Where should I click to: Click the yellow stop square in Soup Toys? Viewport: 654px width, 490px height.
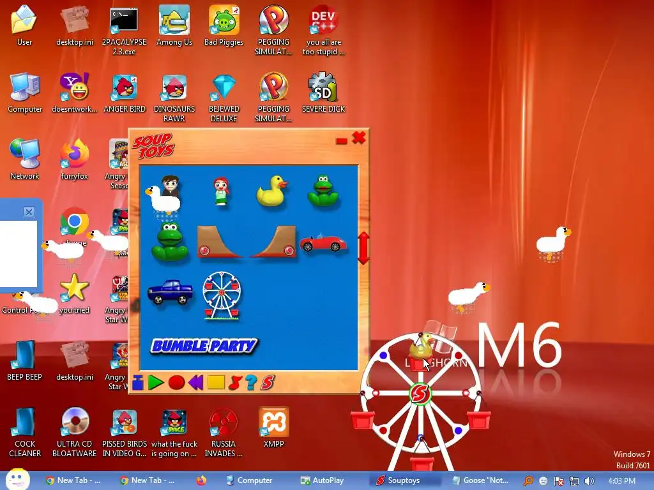click(216, 383)
